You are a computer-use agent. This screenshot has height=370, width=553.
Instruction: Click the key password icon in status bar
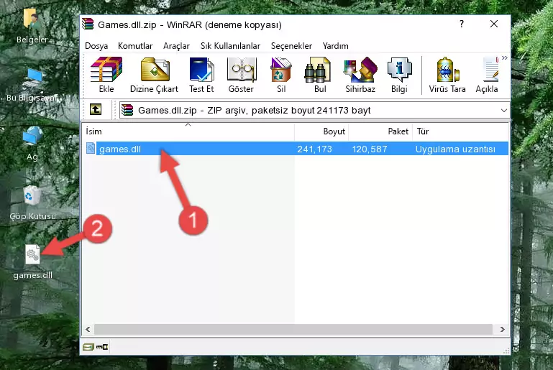point(102,347)
